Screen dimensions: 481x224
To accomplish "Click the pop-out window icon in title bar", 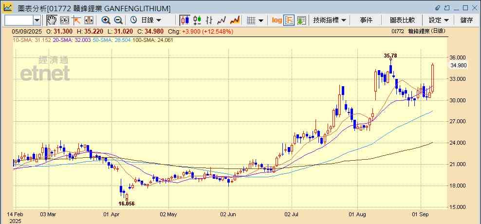I will [x=447, y=8].
